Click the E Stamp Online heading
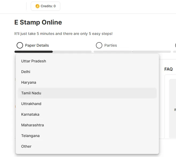 pos(38,22)
